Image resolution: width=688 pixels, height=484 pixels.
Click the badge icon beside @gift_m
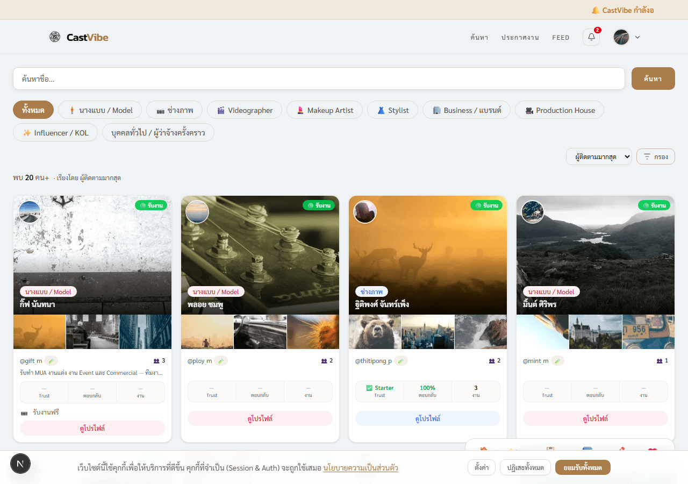[x=51, y=361]
